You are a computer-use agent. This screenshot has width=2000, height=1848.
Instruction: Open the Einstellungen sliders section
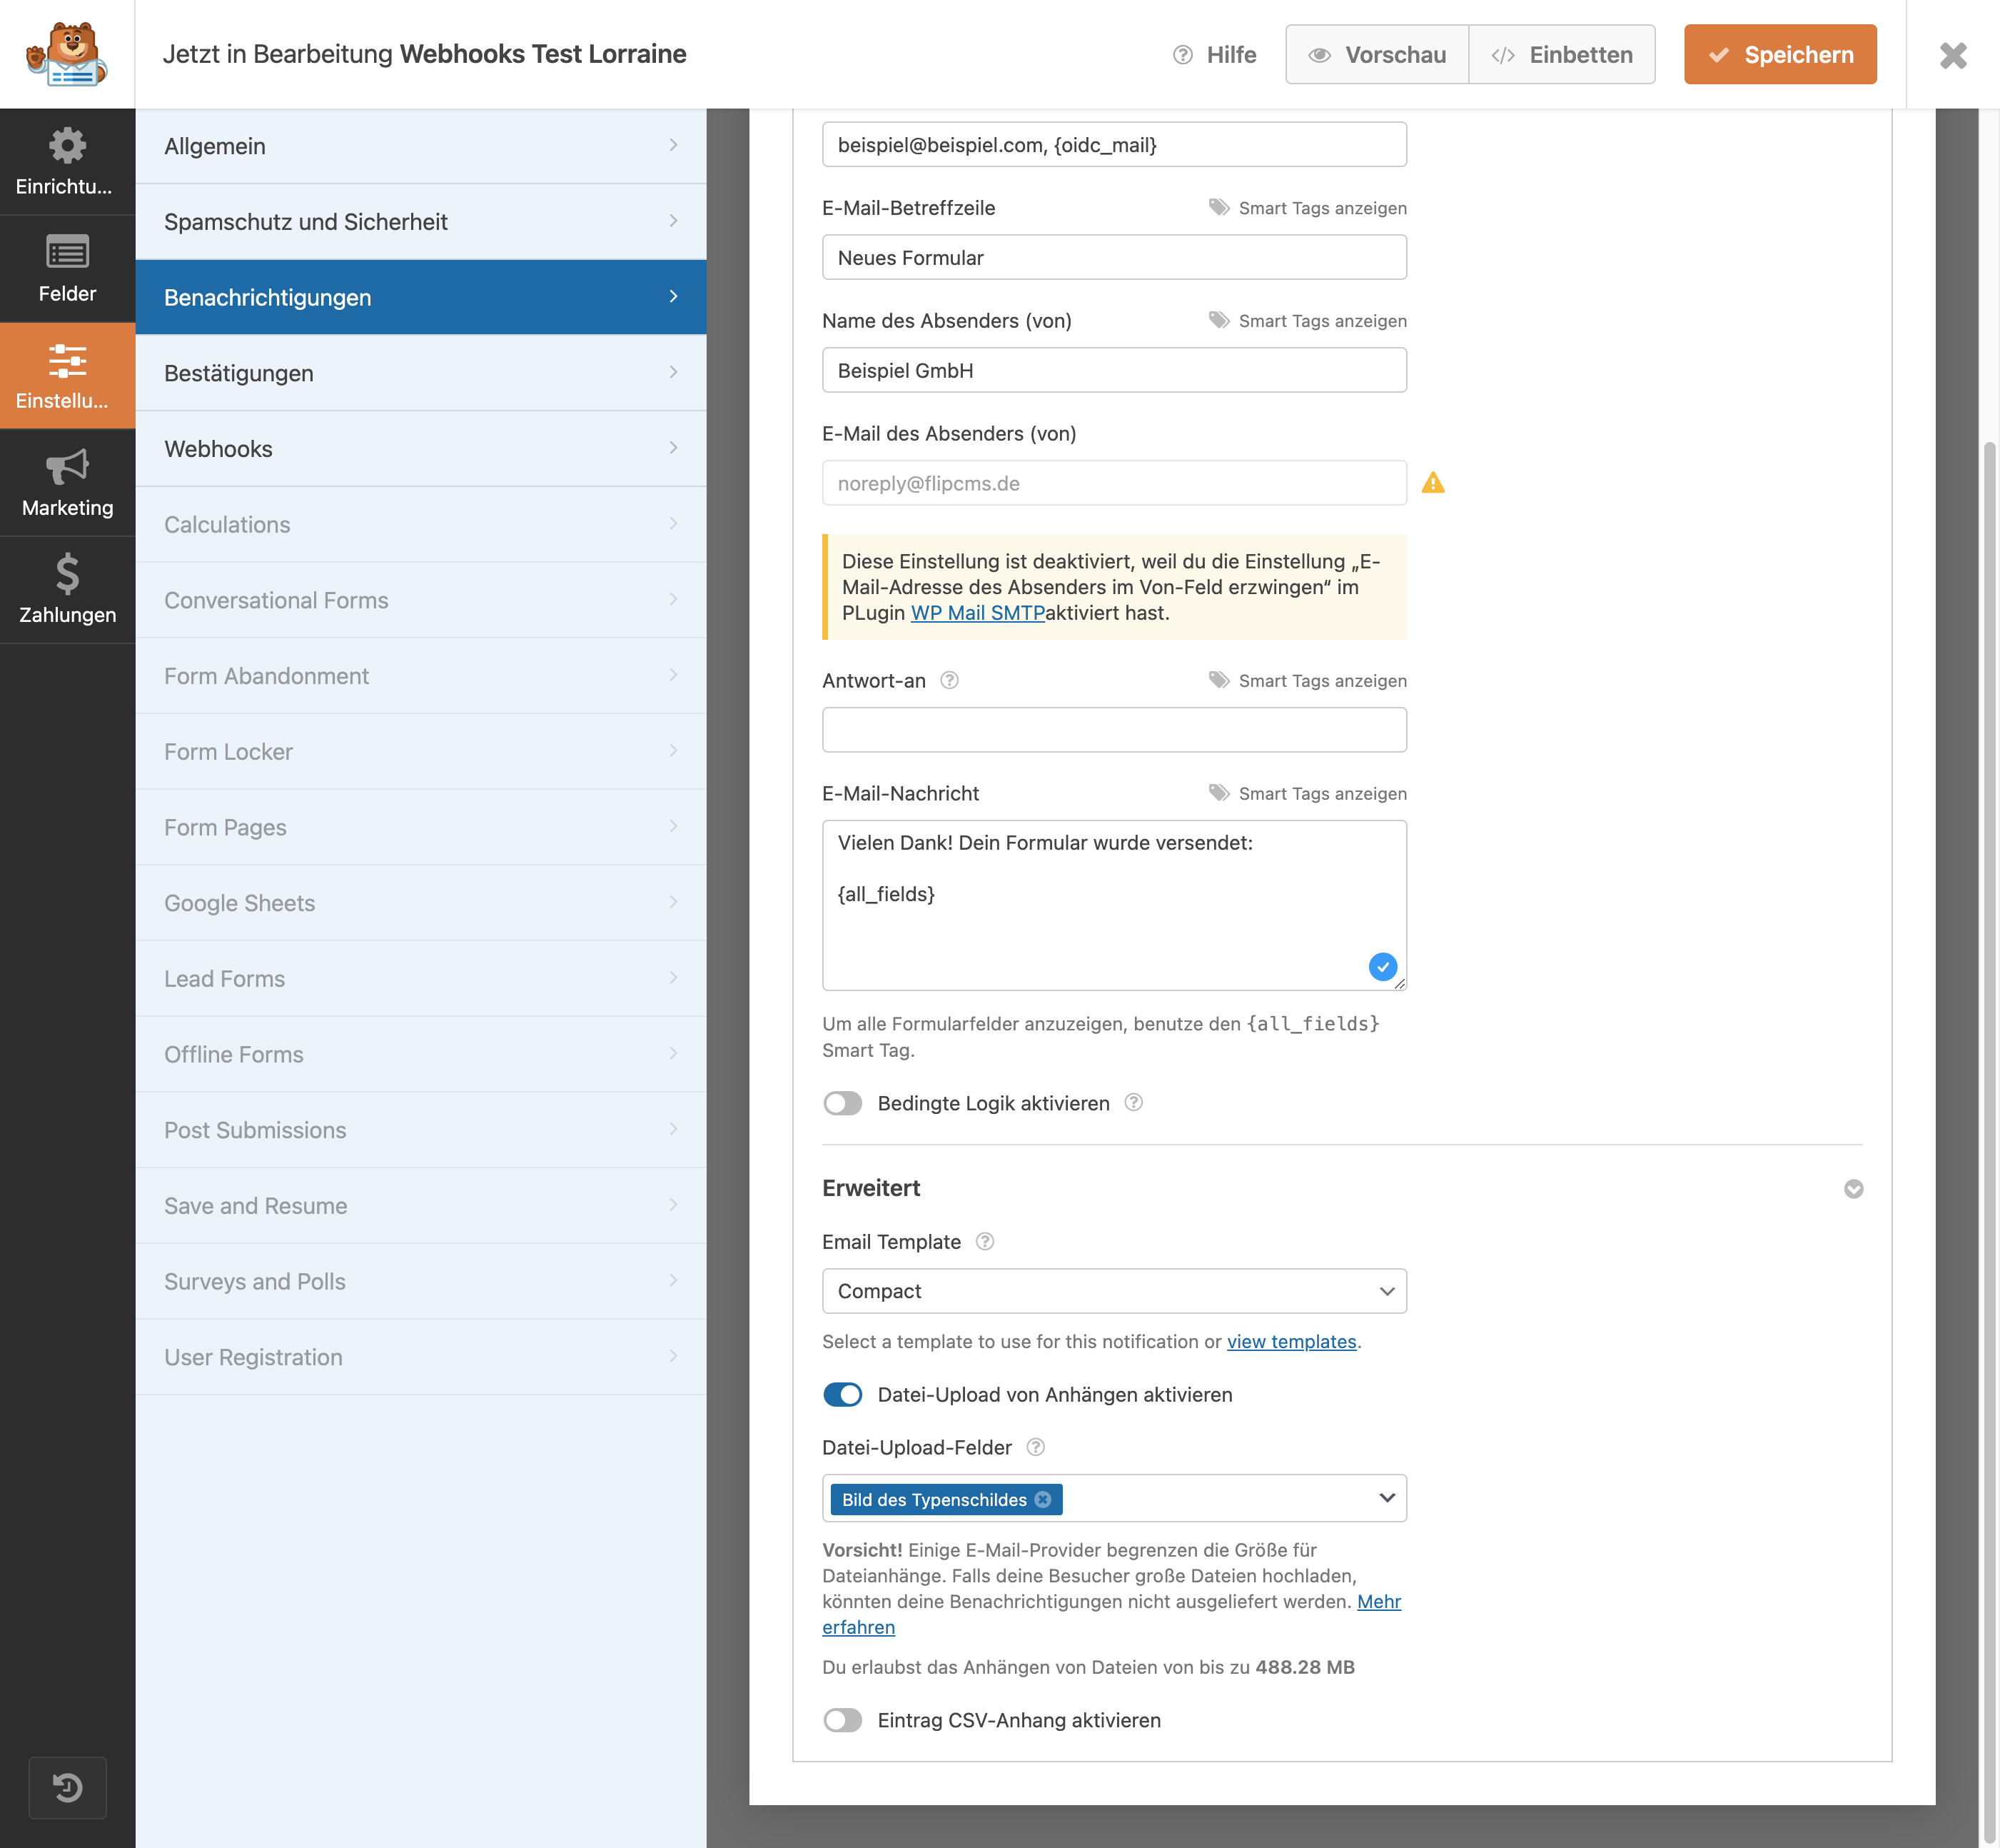pyautogui.click(x=67, y=375)
